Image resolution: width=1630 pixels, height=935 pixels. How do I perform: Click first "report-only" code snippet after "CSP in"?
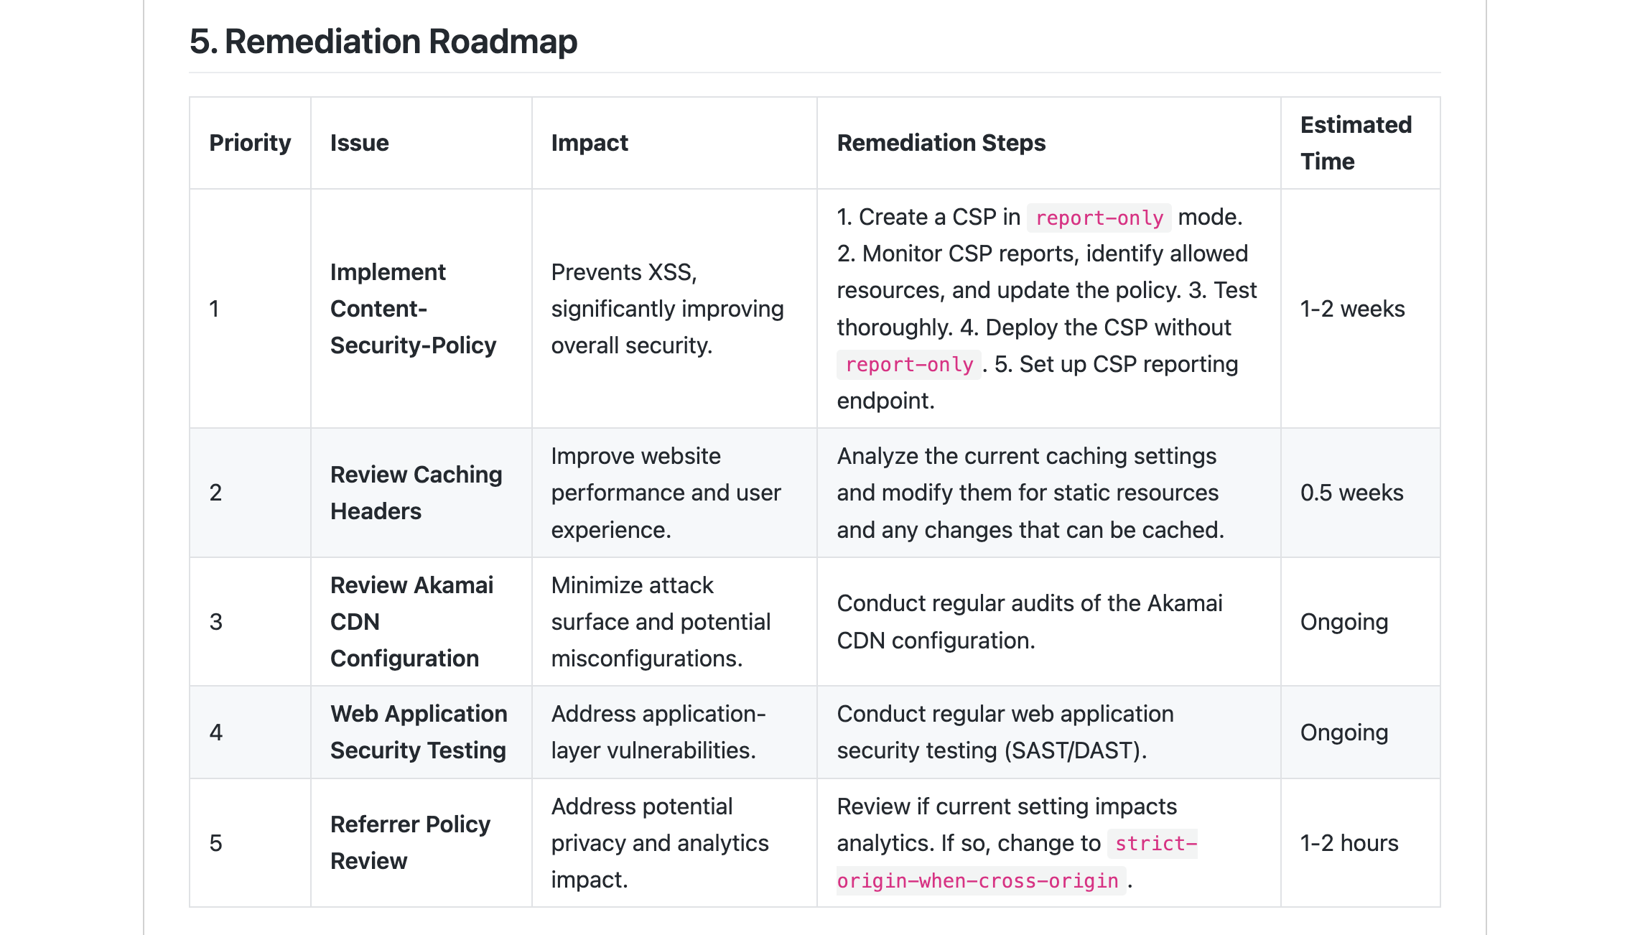coord(1099,218)
